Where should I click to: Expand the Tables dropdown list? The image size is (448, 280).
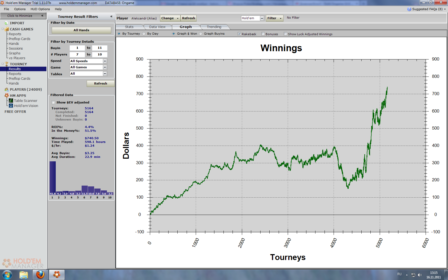(x=105, y=74)
